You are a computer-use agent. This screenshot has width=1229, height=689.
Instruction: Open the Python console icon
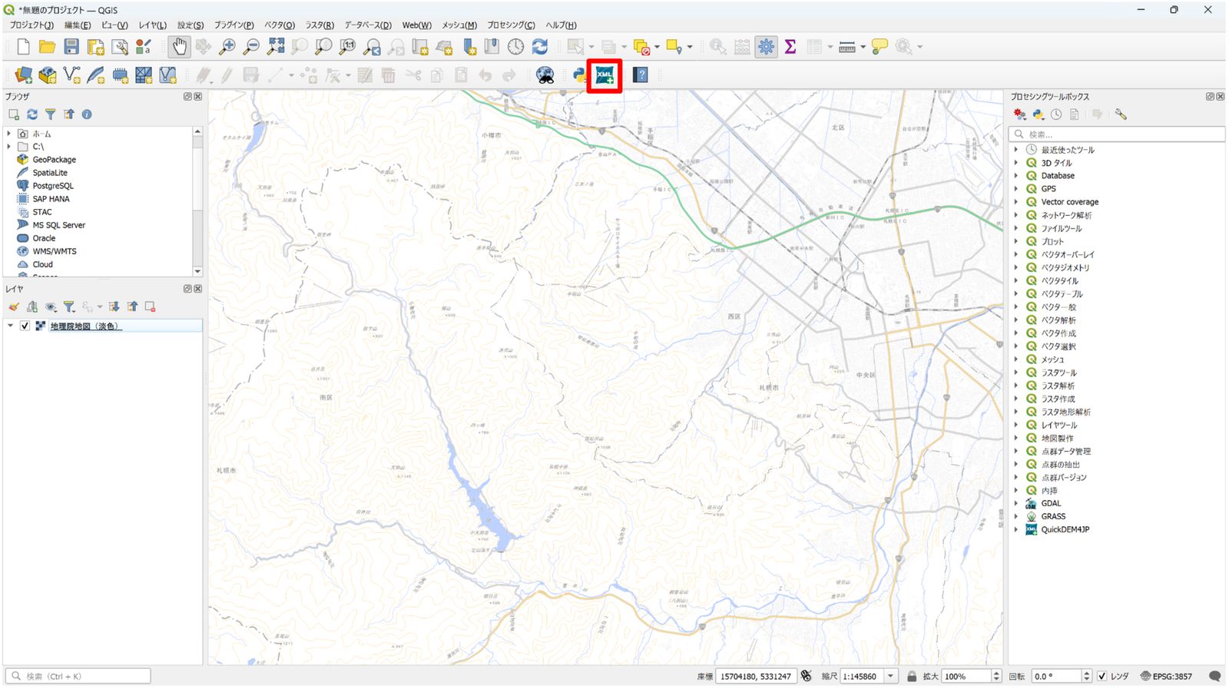580,75
